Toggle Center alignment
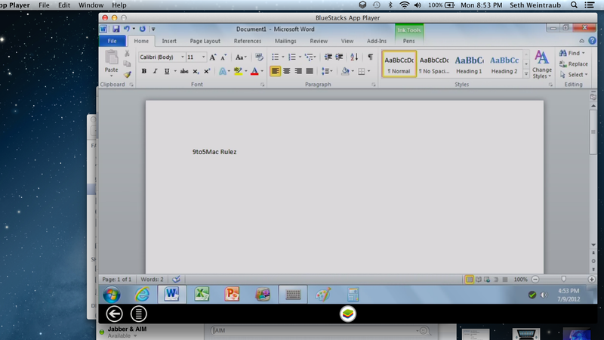The height and width of the screenshot is (340, 604). [x=287, y=71]
